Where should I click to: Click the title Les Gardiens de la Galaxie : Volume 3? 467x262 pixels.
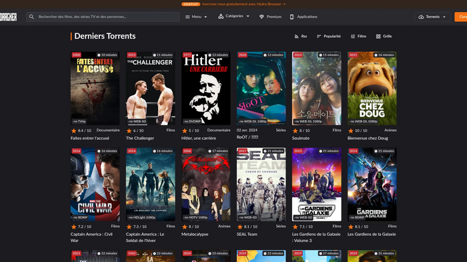click(x=316, y=237)
